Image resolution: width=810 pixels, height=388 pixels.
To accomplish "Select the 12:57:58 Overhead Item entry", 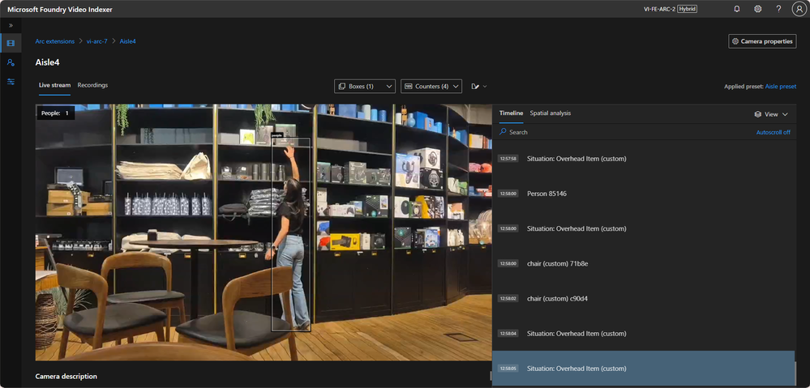I will (643, 159).
